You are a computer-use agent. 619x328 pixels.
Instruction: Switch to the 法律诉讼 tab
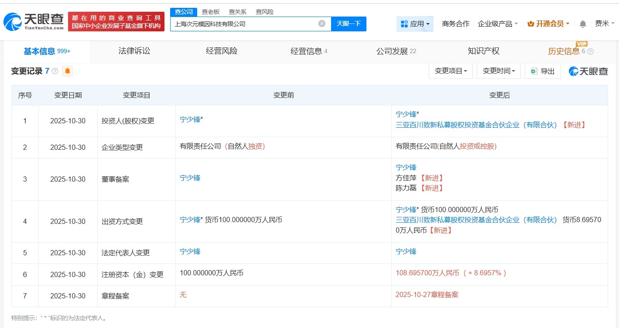coord(133,51)
